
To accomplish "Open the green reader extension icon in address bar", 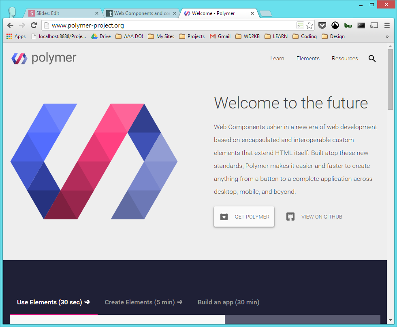I will pyautogui.click(x=300, y=25).
